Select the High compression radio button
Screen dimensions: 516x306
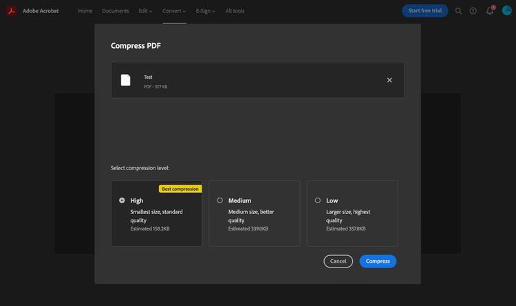click(x=122, y=200)
